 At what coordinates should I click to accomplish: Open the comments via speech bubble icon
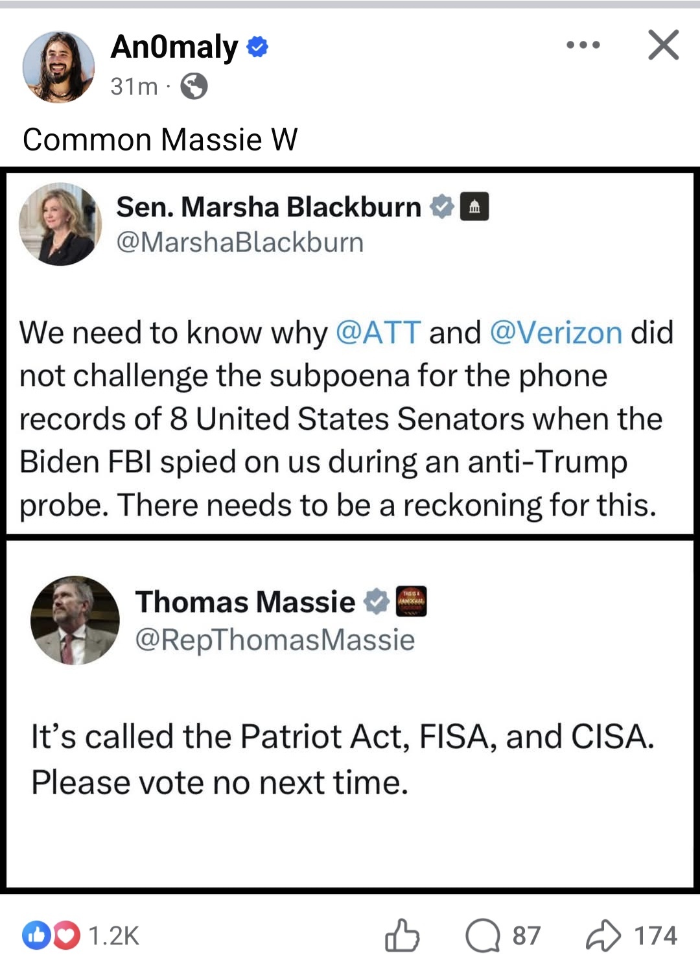click(x=483, y=935)
